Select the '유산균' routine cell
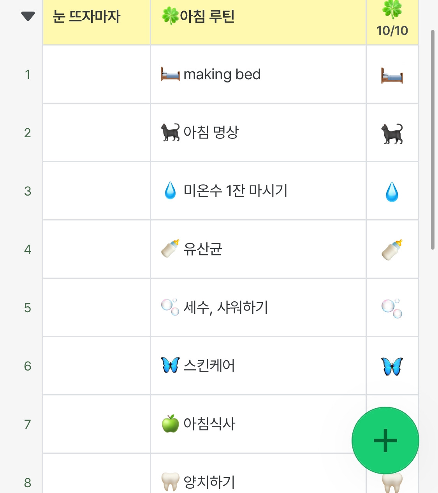The width and height of the screenshot is (438, 493). coord(258,249)
